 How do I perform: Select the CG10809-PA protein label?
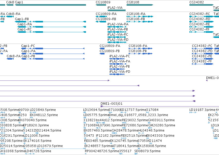click(110, 46)
